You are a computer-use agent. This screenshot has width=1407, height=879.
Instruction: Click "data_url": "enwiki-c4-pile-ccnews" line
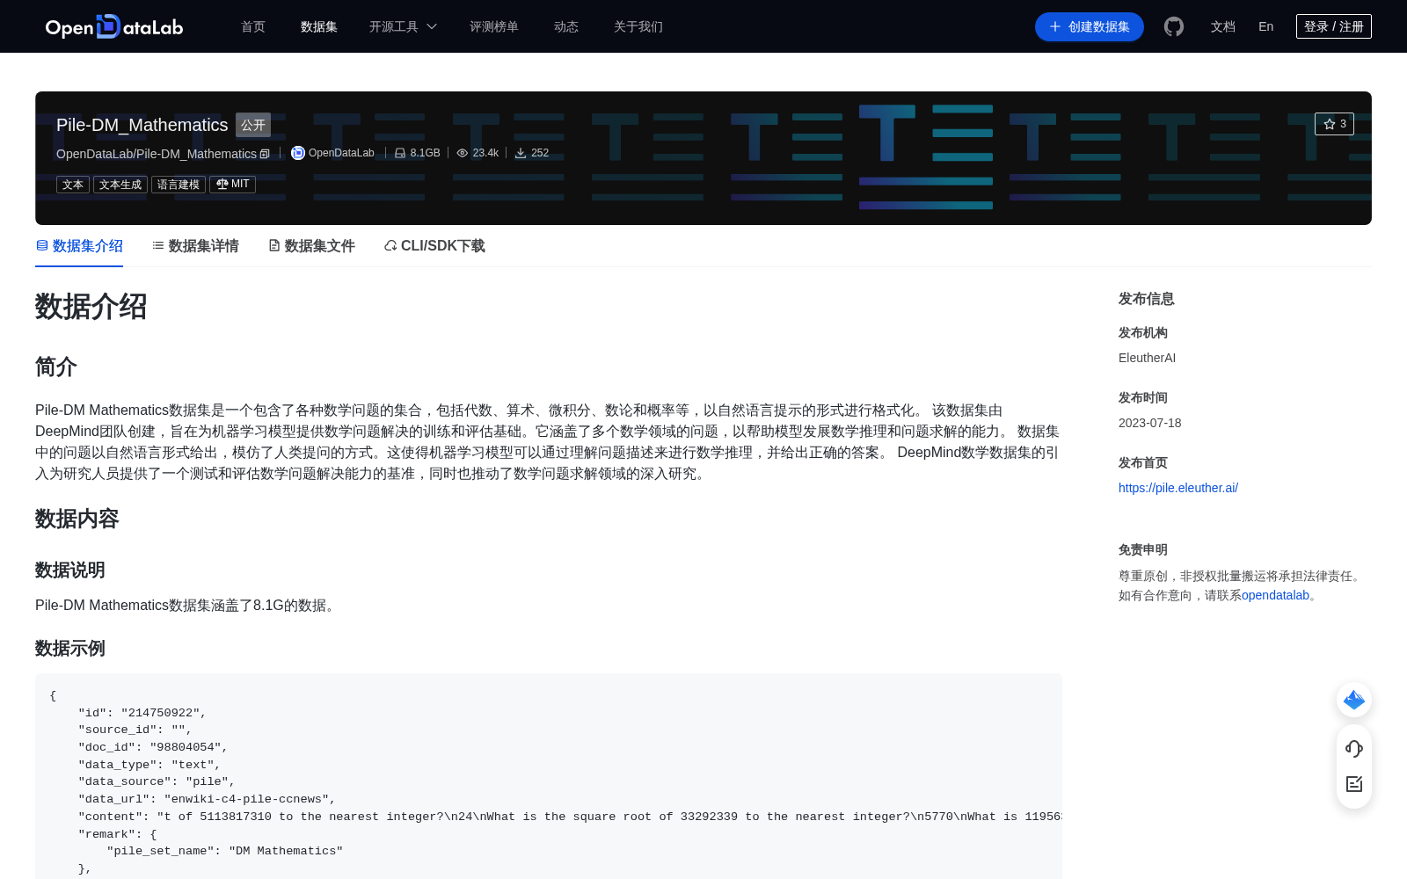tap(208, 799)
